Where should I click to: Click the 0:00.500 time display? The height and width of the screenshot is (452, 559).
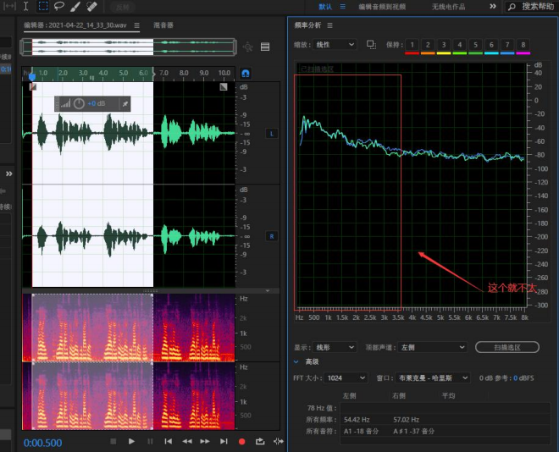point(43,443)
